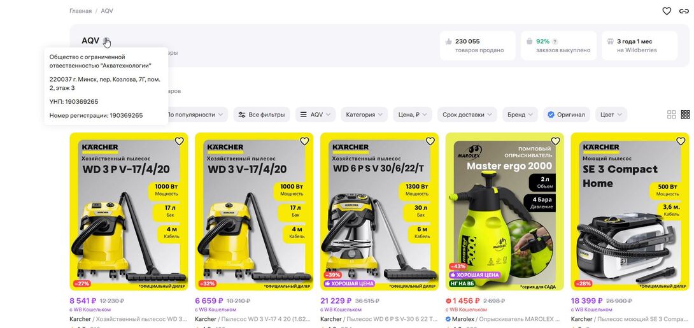Viewport: 694px width, 328px height.
Task: Switch to large tile grid view
Action: [x=672, y=115]
